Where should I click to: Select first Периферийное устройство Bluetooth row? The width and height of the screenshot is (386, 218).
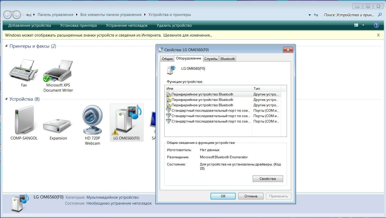tap(223, 94)
